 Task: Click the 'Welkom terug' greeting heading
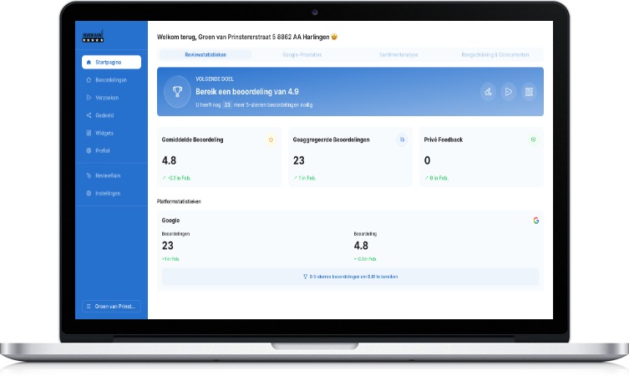(x=247, y=37)
